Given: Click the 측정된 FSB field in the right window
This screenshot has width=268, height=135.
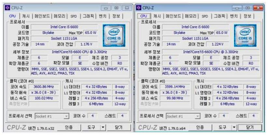Looking at the screenshot, I should pos(175,104).
